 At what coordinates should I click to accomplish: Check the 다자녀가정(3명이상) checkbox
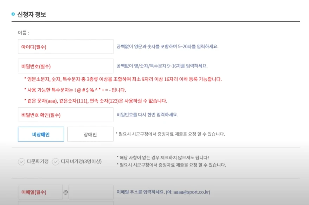click(56, 162)
